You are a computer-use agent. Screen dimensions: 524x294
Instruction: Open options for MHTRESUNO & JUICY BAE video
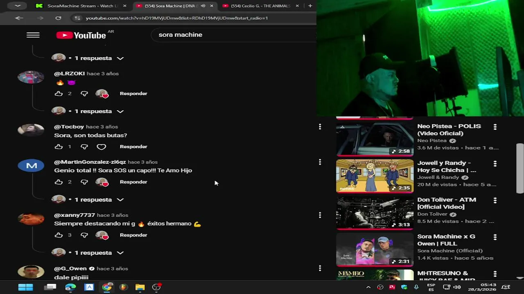coord(495,274)
